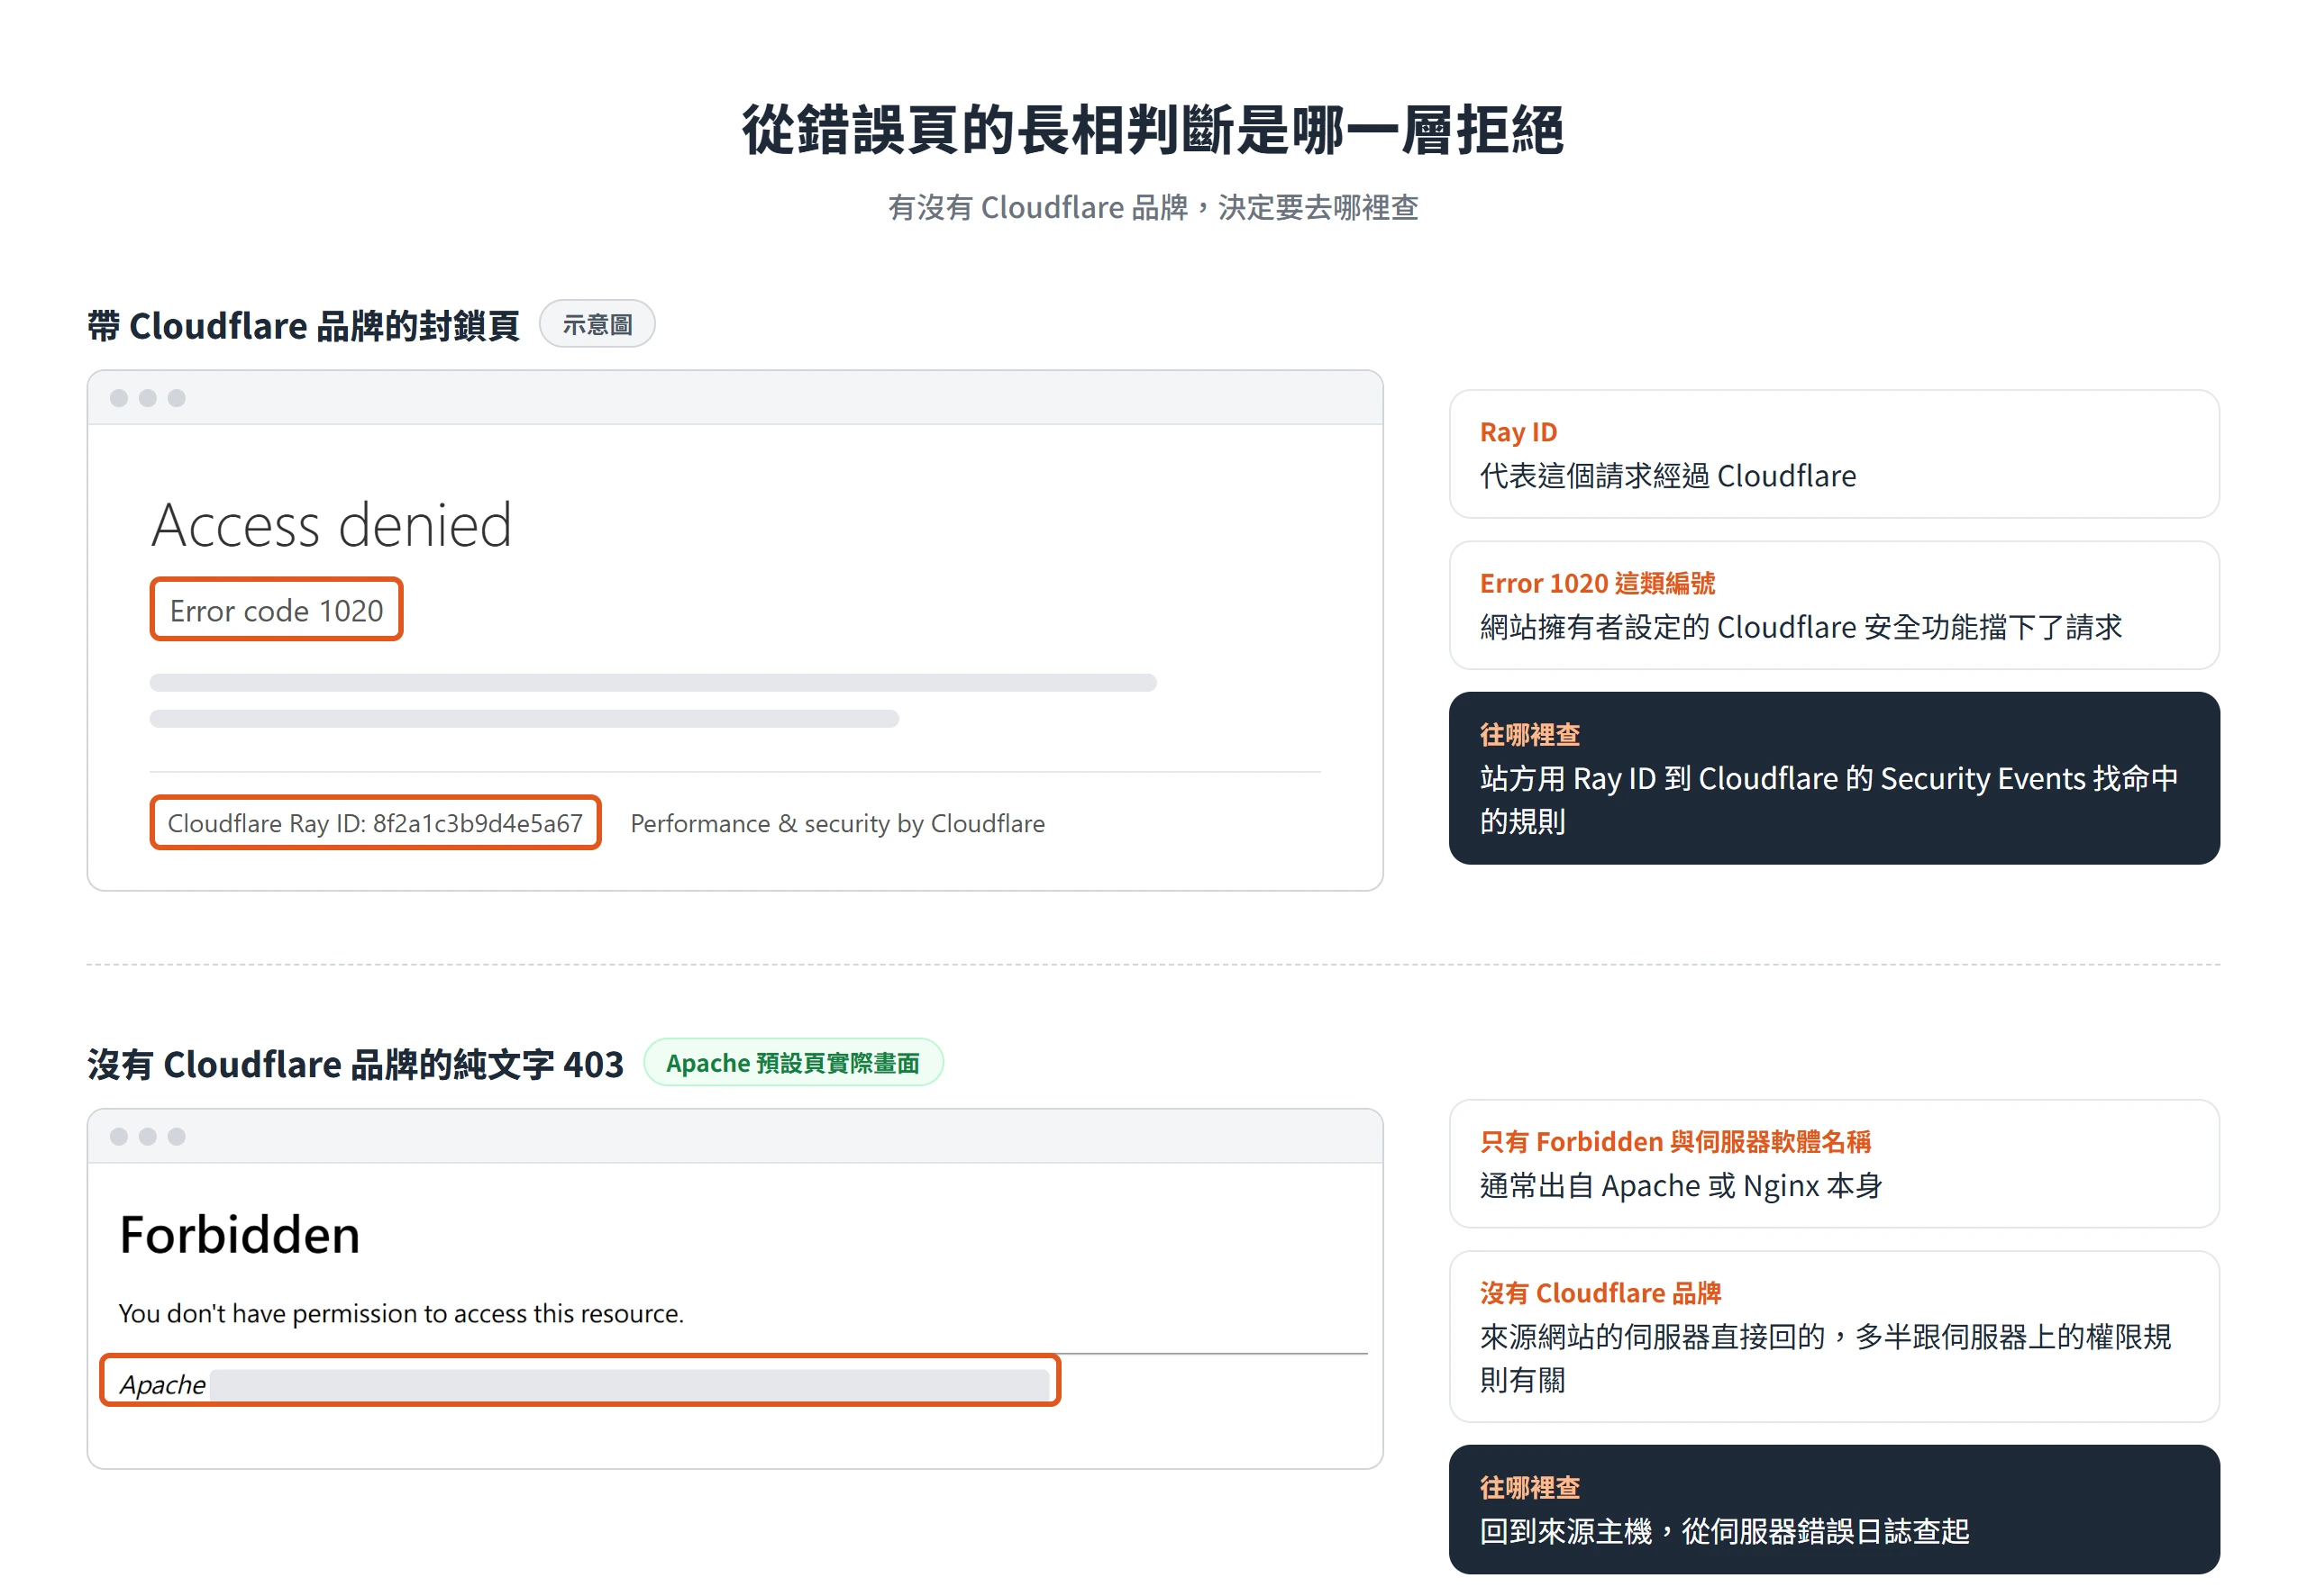The image size is (2307, 1596).
Task: Click the '沒有 Cloudflare 品牌' card
Action: click(1834, 1337)
